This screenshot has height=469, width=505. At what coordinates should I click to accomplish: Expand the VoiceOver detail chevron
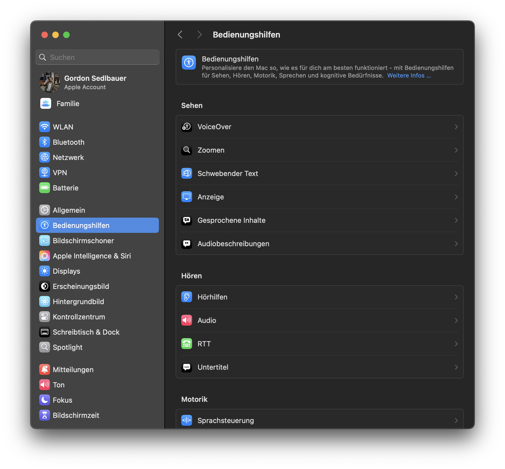click(456, 126)
